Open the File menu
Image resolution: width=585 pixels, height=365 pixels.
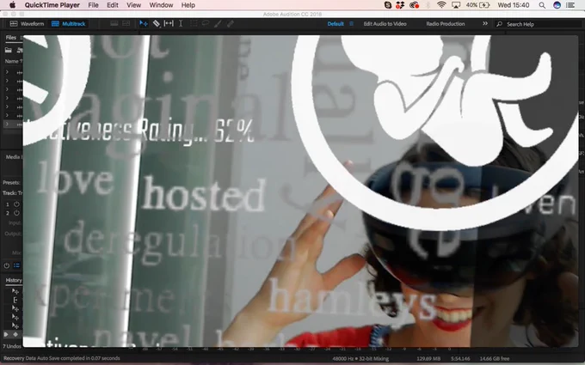pyautogui.click(x=93, y=5)
